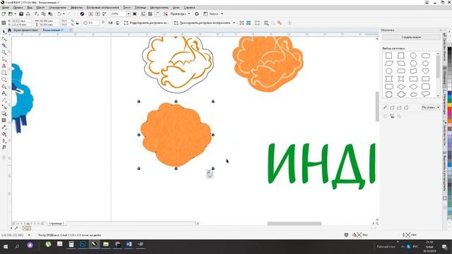Screen dimensions: 452x254
Task: Click the New document icon
Action: coord(4,14)
